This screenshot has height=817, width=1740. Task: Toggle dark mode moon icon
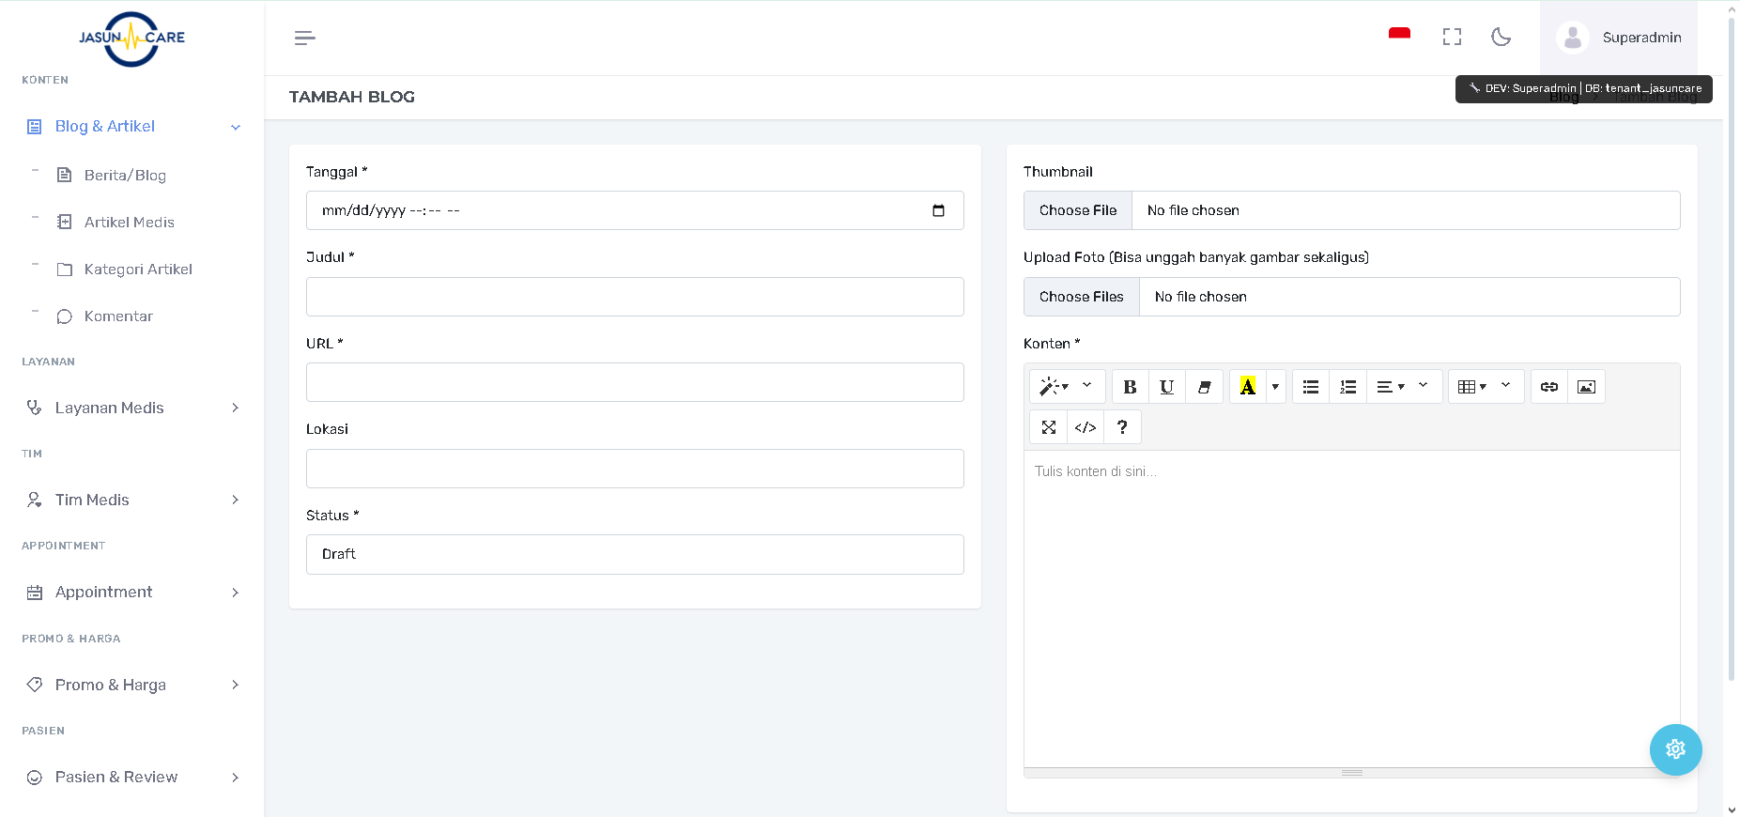point(1501,38)
